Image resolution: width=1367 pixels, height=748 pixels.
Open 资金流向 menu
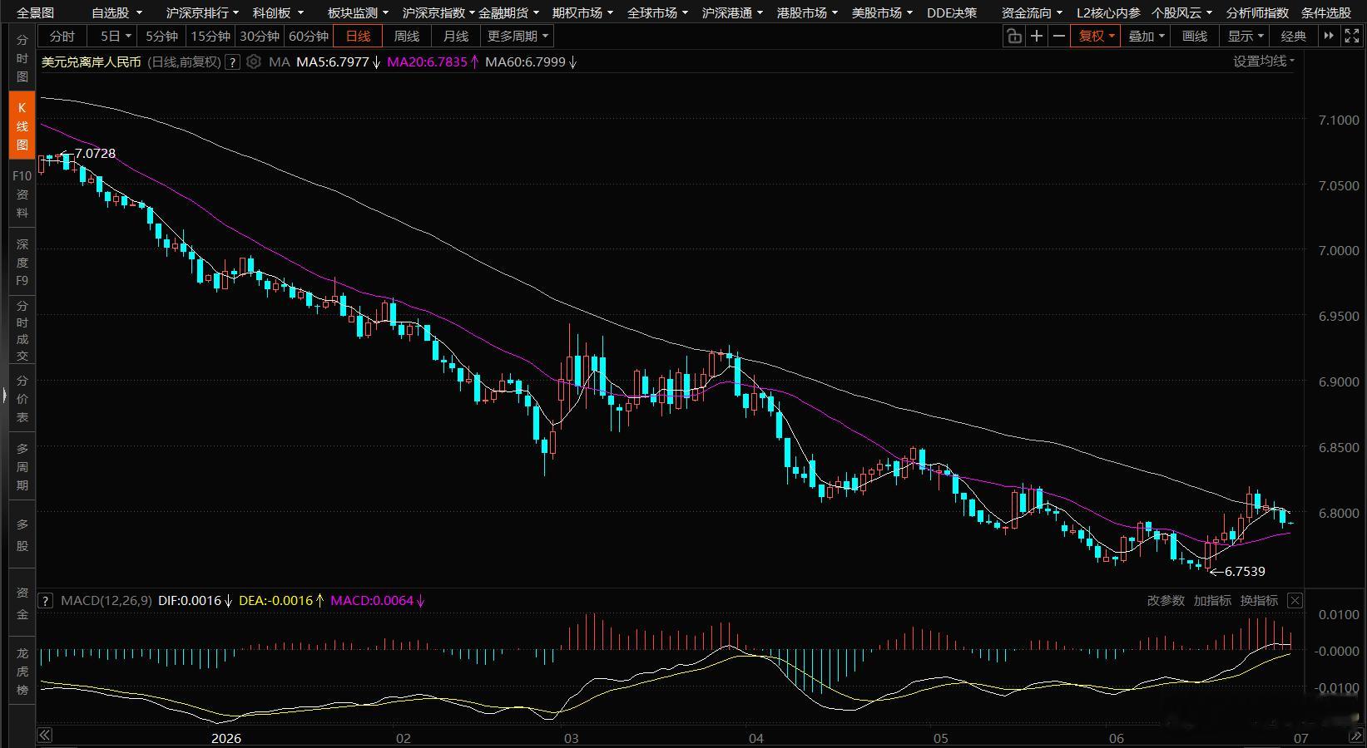coord(1032,12)
